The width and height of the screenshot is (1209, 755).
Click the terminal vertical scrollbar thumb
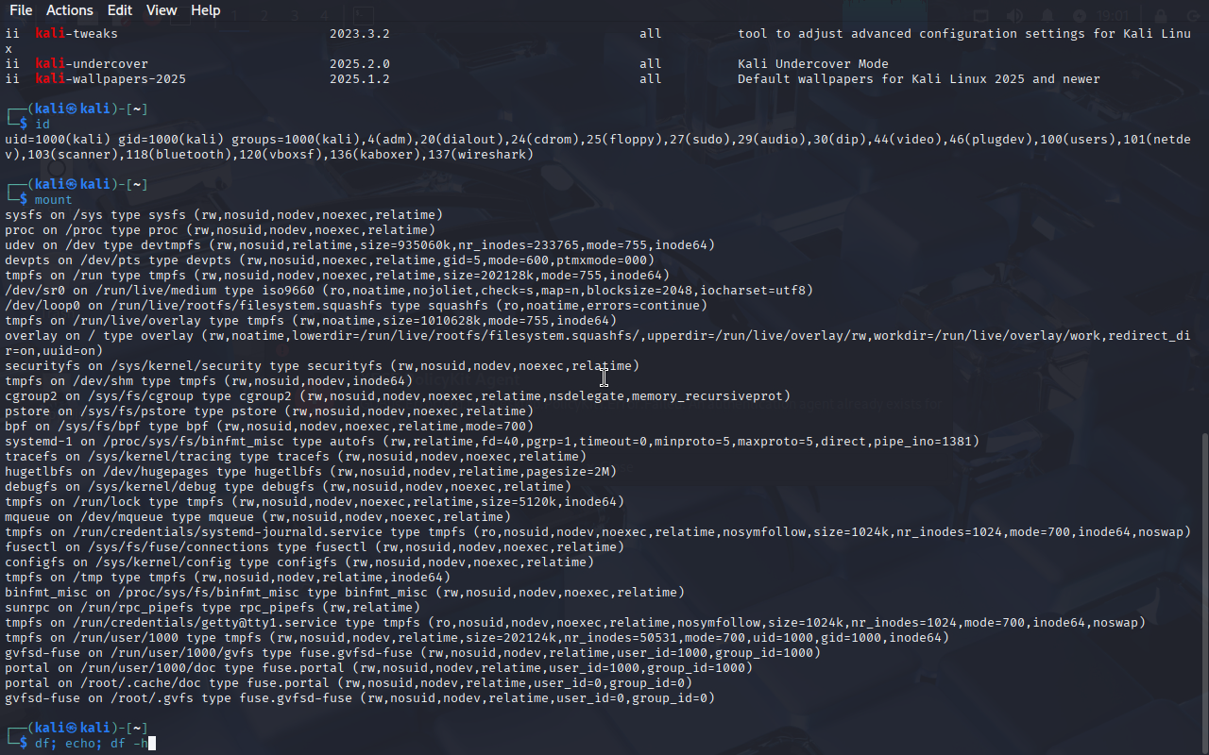1204,593
